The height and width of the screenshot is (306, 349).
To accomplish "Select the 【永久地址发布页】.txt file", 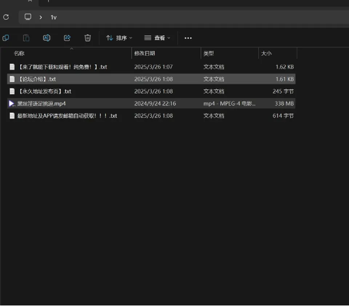I will coord(151,91).
